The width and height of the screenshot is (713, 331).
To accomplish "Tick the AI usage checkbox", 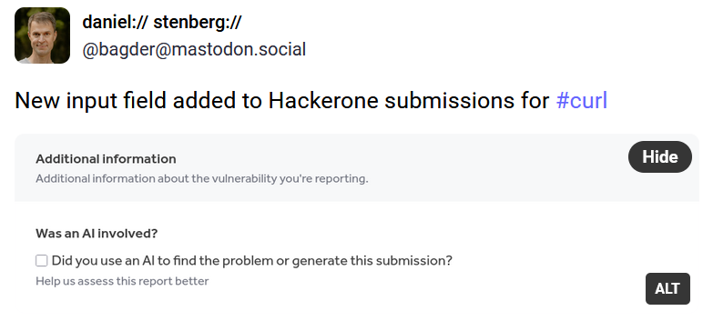I will (41, 261).
